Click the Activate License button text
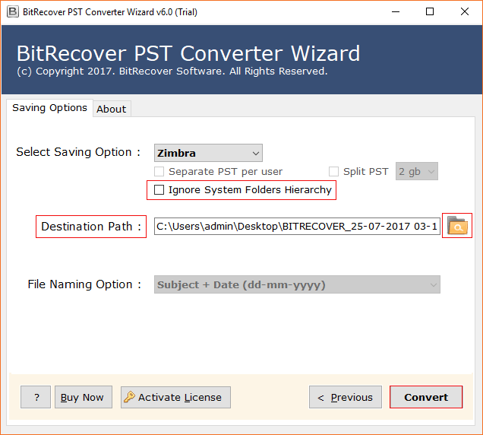This screenshot has height=435, width=483. point(180,397)
